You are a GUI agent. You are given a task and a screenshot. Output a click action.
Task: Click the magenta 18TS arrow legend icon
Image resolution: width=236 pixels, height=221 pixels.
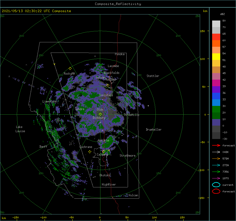pyautogui.click(x=216, y=178)
